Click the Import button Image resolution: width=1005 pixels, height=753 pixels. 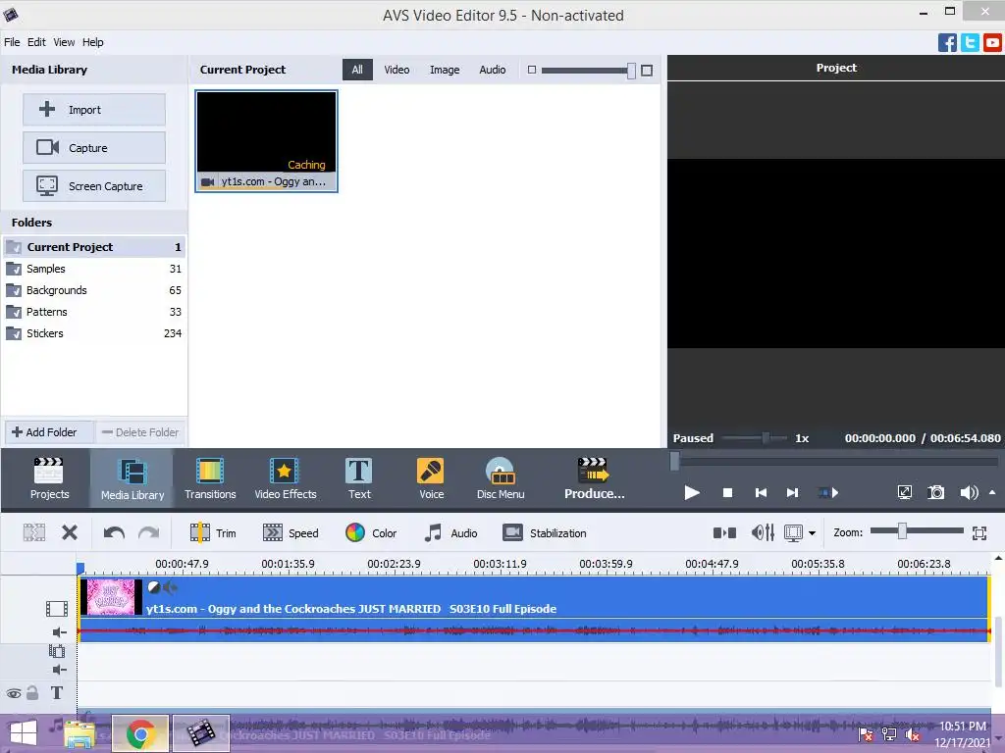(94, 110)
